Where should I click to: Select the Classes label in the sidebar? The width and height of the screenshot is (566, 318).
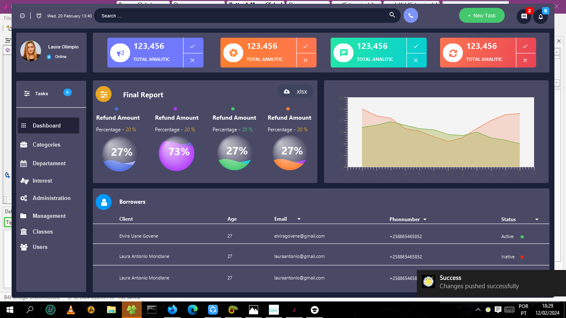coord(43,231)
